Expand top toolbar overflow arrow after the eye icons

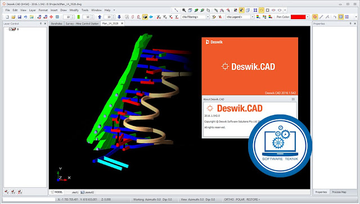pyautogui.click(x=285, y=10)
